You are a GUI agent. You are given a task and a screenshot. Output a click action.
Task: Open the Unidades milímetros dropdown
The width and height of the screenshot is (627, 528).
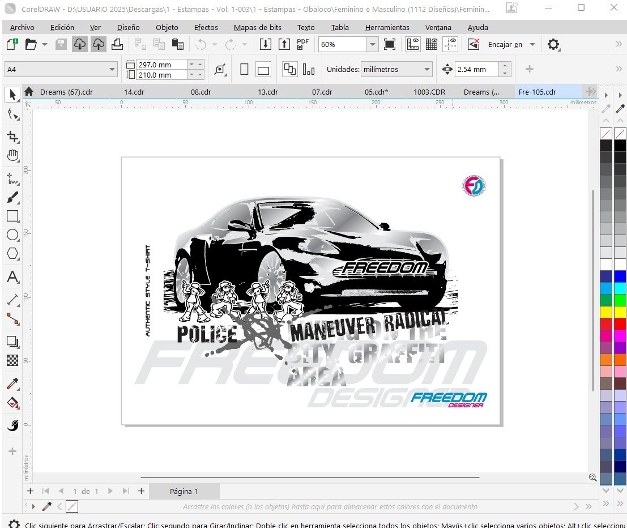coord(427,70)
